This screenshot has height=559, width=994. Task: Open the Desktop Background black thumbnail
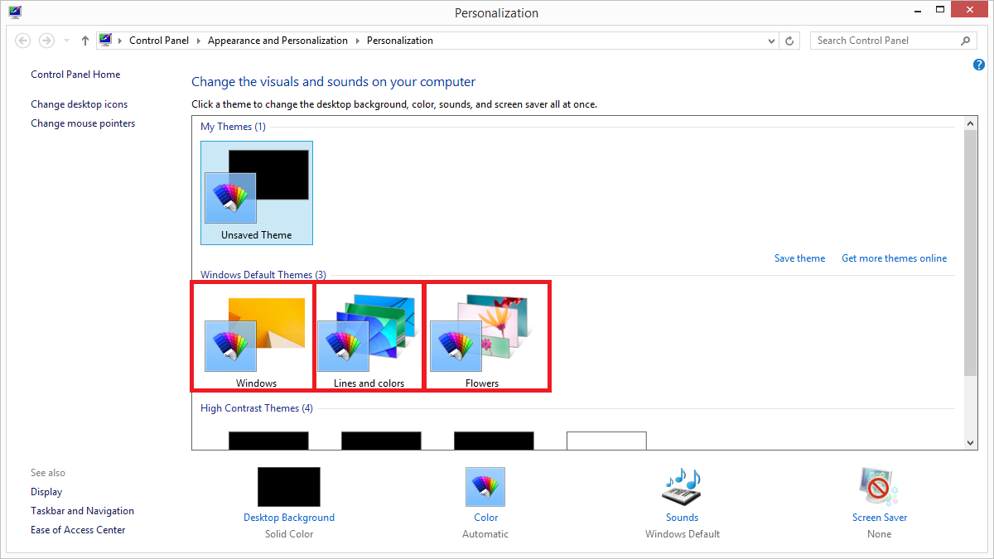click(x=289, y=487)
